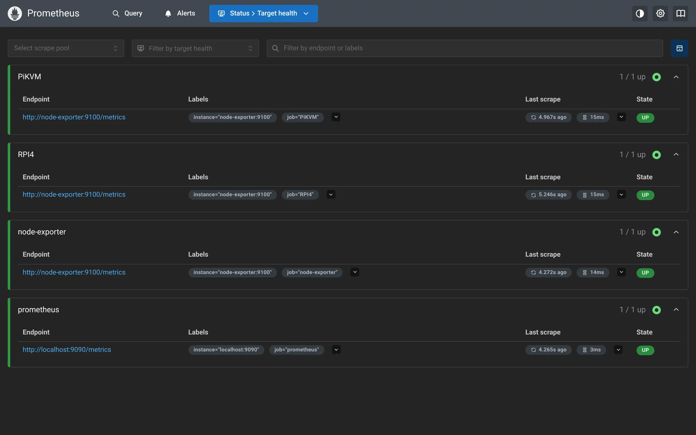
Task: Open the Alerts page
Action: pyautogui.click(x=180, y=13)
